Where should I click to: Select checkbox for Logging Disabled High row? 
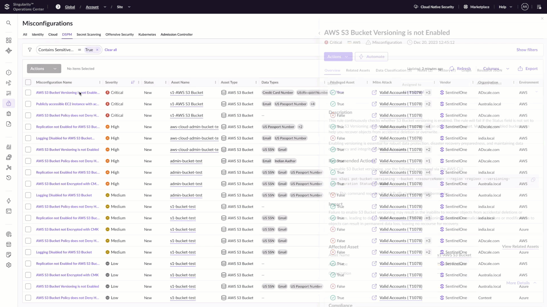tap(28, 138)
